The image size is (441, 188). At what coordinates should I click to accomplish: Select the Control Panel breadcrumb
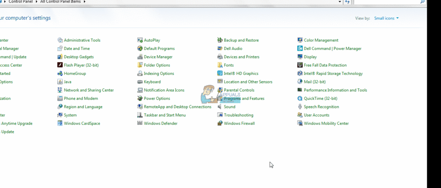click(21, 2)
